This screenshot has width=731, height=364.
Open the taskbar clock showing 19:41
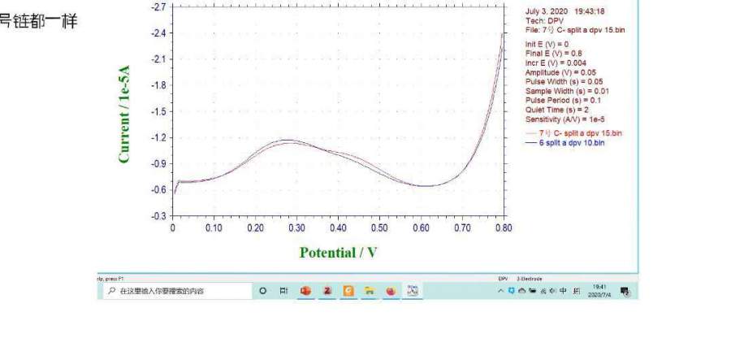tap(601, 291)
